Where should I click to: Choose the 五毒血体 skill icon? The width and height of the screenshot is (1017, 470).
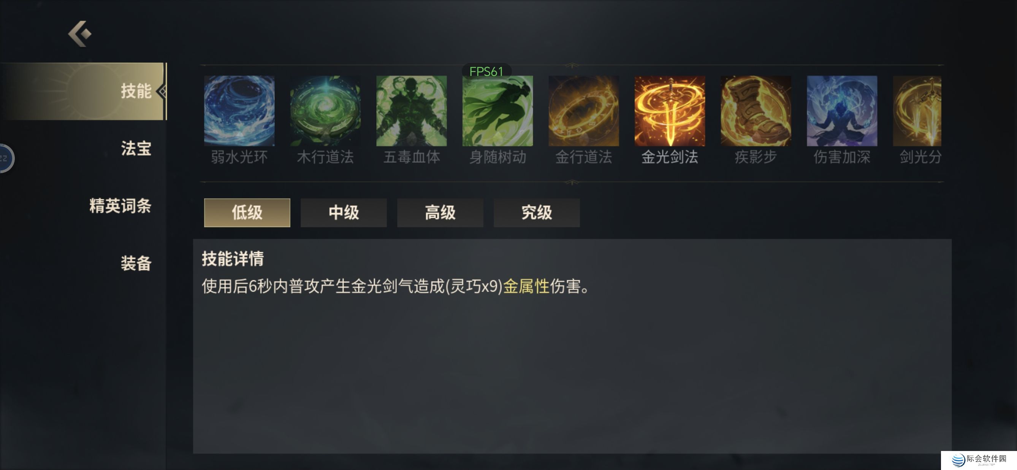tap(411, 111)
